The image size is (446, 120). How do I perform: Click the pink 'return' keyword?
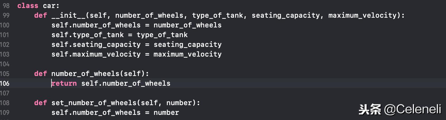(x=64, y=83)
